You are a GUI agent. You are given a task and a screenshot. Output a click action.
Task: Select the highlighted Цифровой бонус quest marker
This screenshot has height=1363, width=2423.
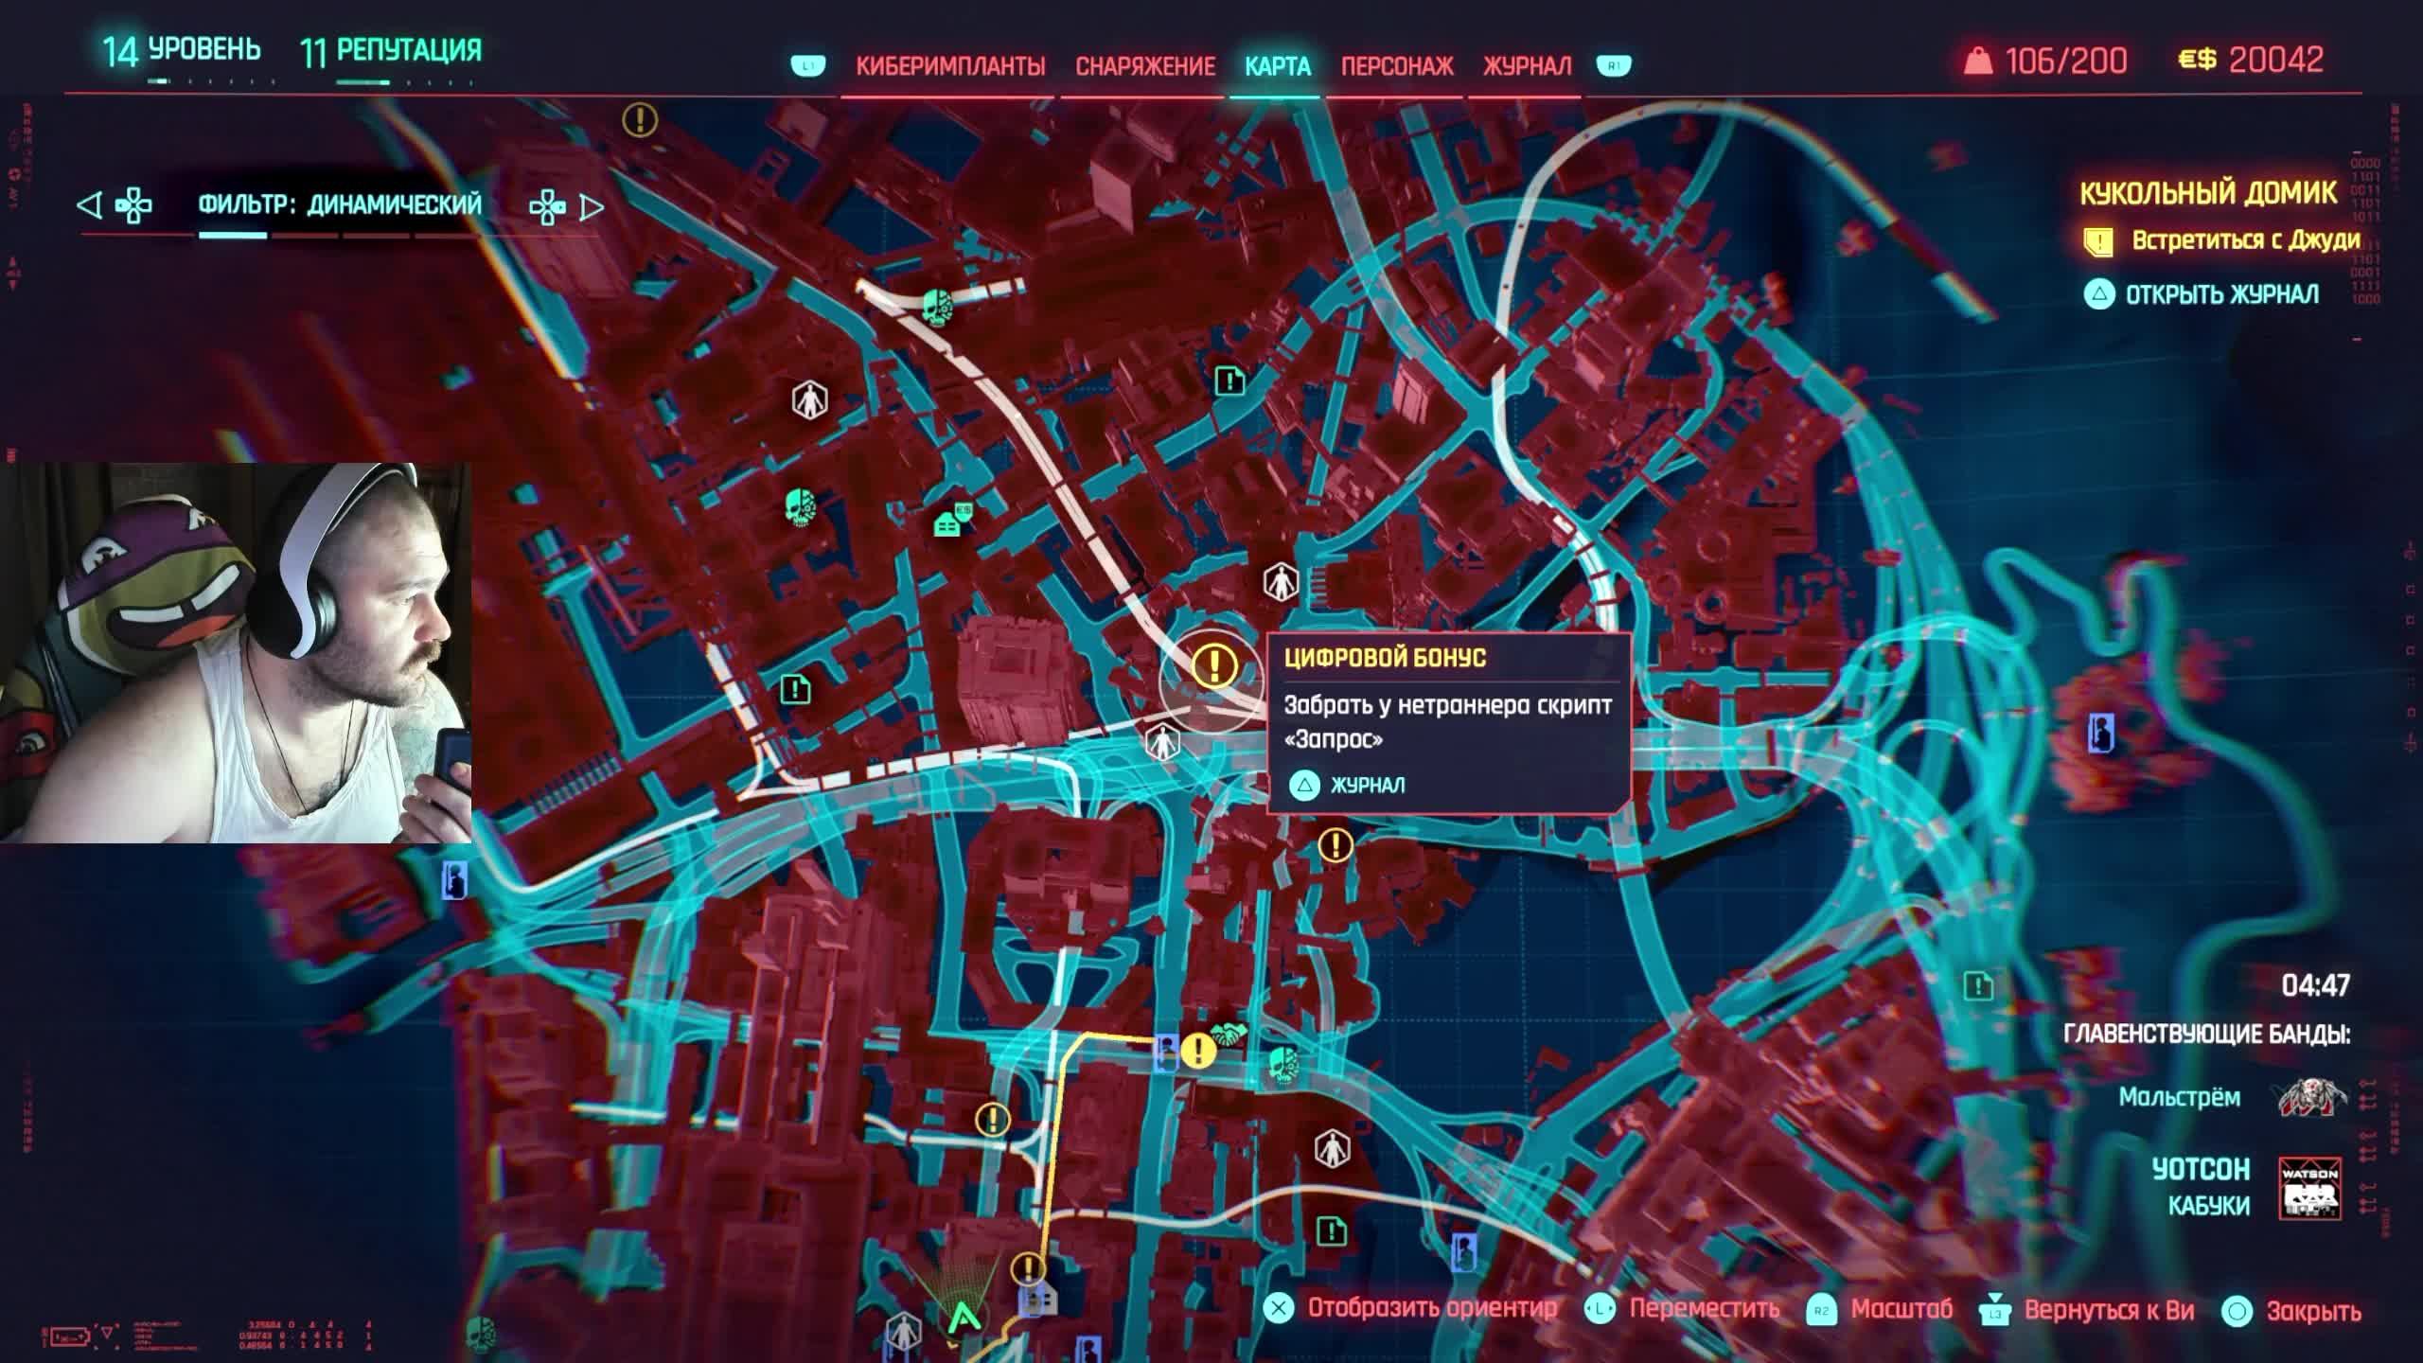[1213, 665]
